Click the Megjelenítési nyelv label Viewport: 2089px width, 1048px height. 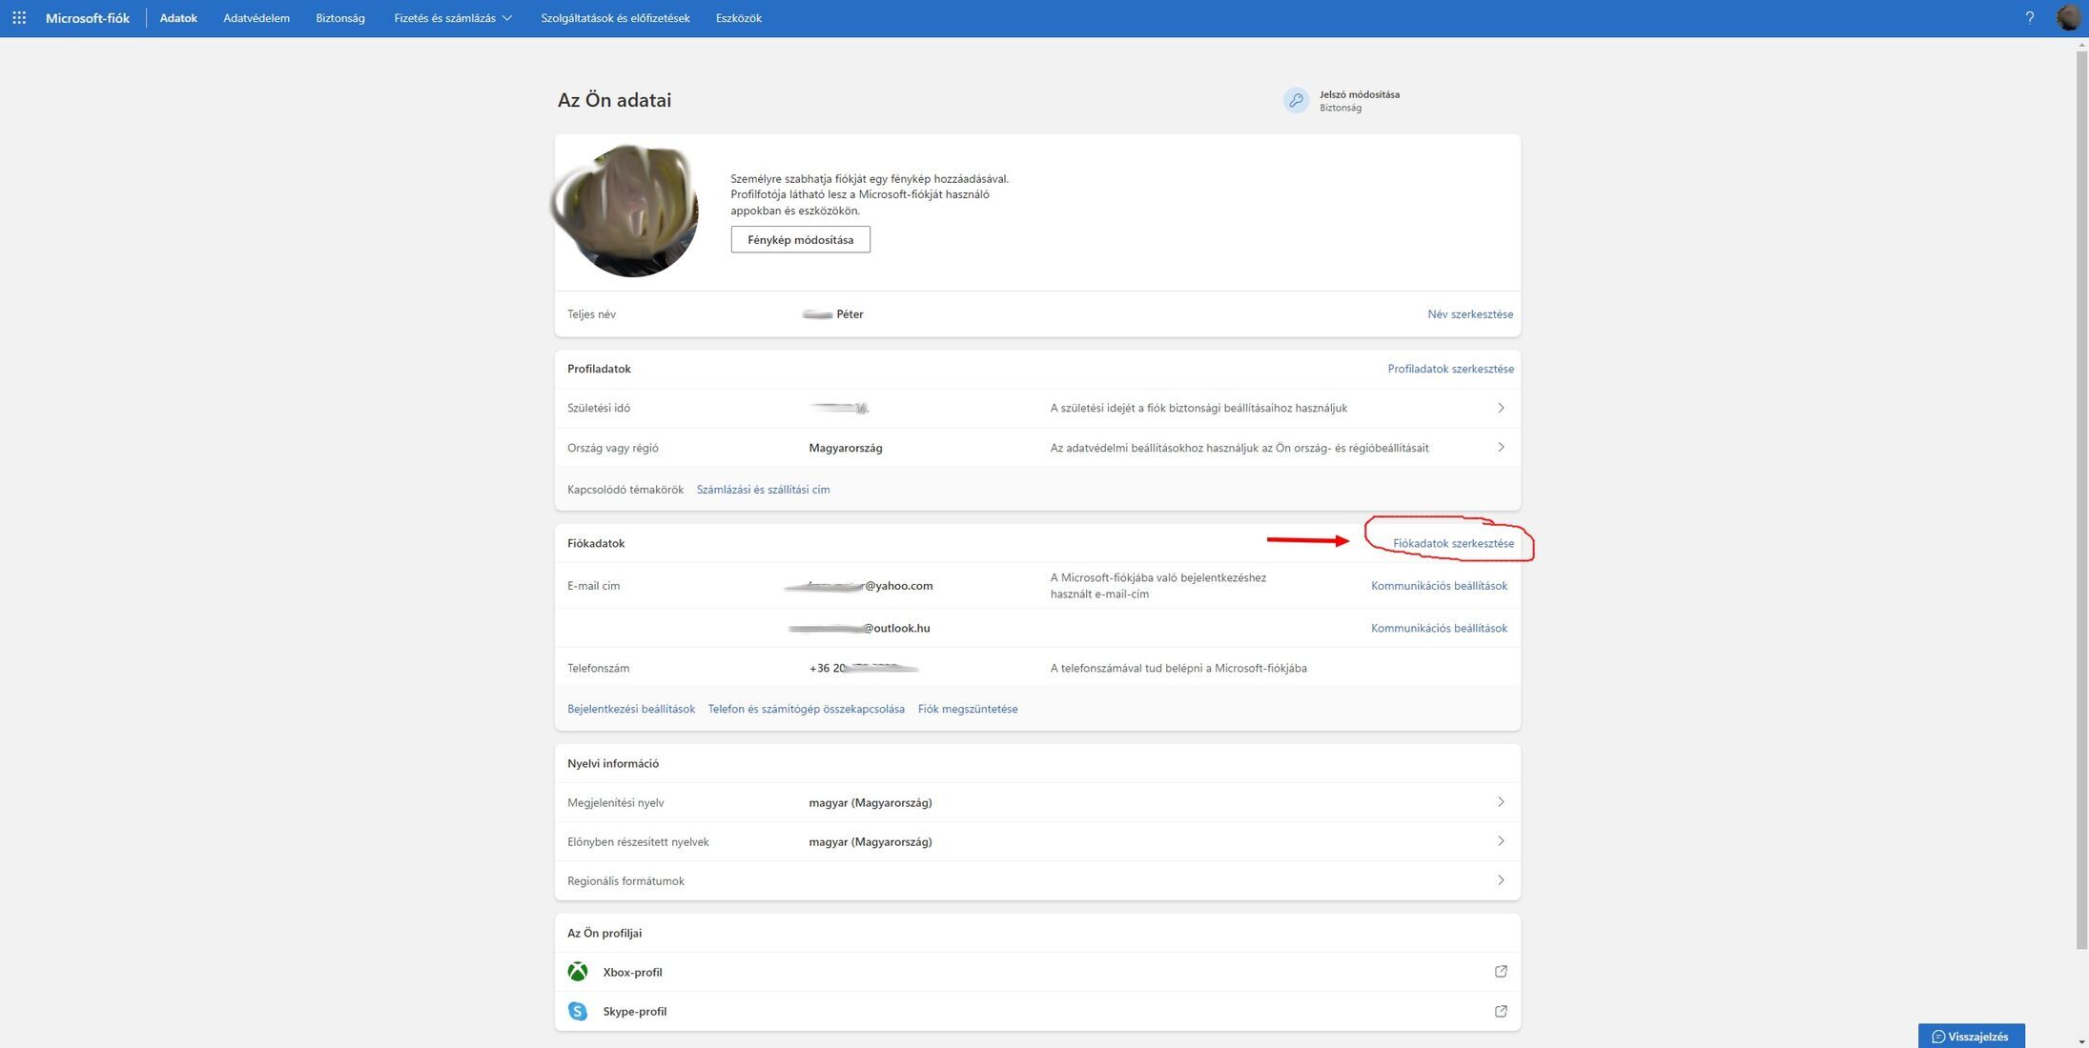615,802
